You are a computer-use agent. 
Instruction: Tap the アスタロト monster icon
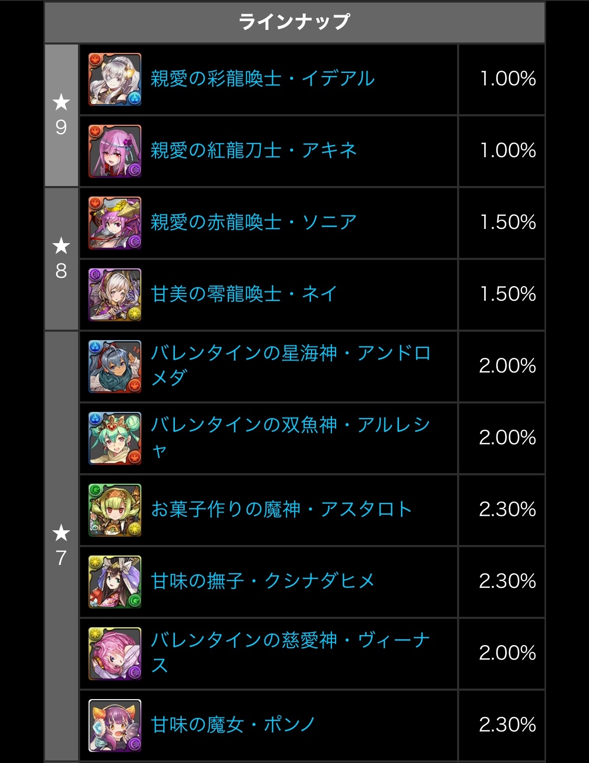[x=115, y=510]
